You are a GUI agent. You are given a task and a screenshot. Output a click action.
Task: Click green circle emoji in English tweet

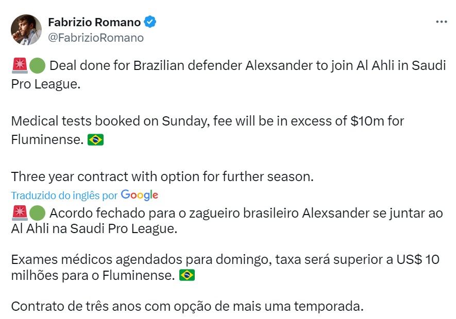(38, 65)
